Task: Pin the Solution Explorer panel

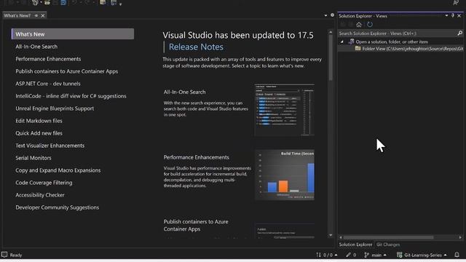Action: click(x=453, y=15)
